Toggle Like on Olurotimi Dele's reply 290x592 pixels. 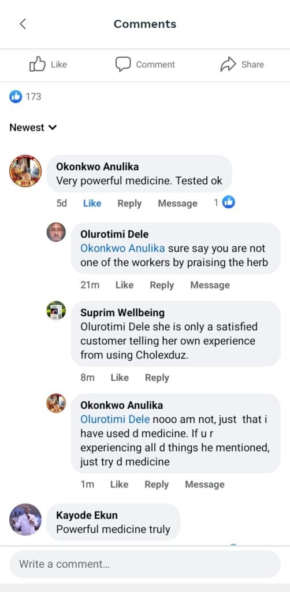coord(124,285)
